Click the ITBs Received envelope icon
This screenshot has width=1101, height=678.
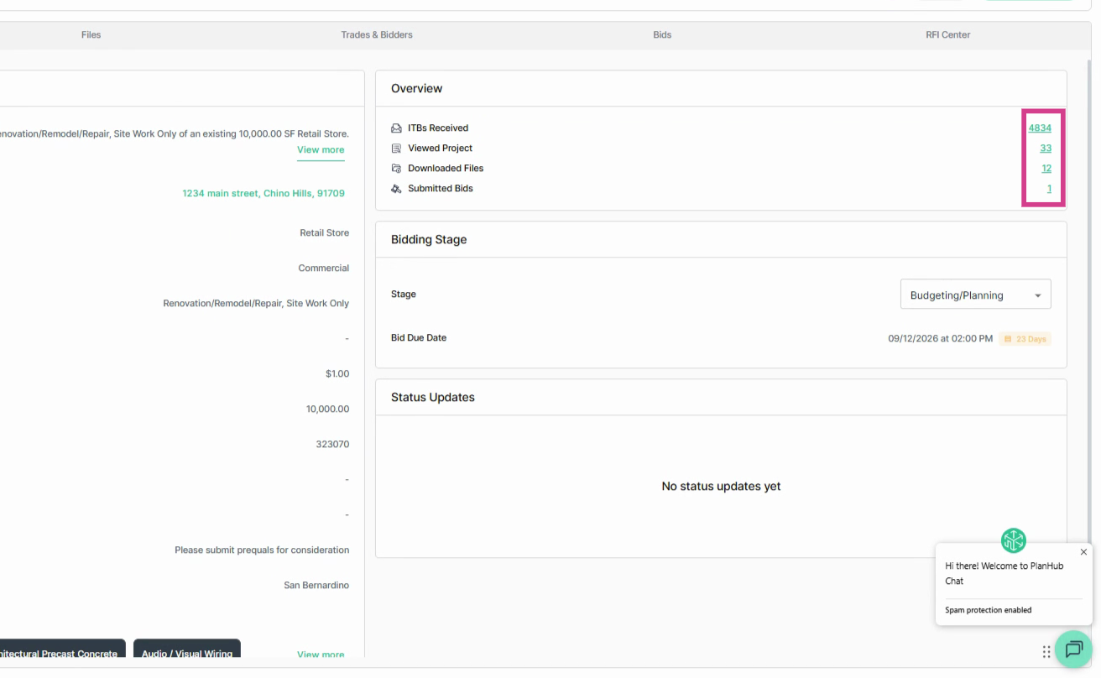pos(397,128)
